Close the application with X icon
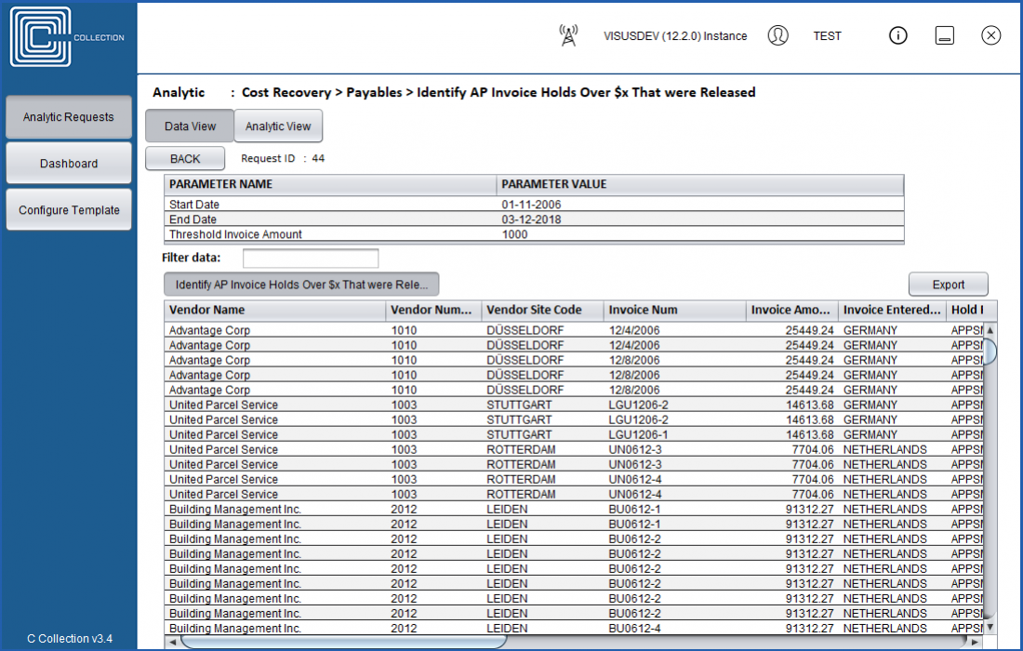 (990, 35)
